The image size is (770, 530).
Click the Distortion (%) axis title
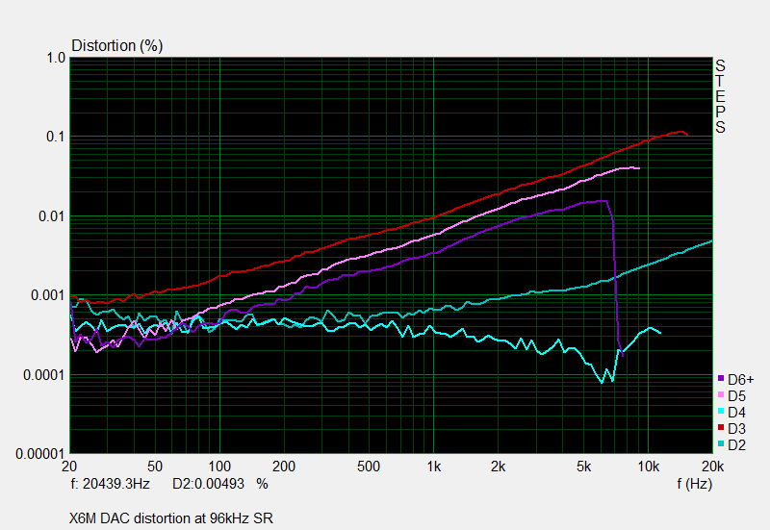pos(116,45)
